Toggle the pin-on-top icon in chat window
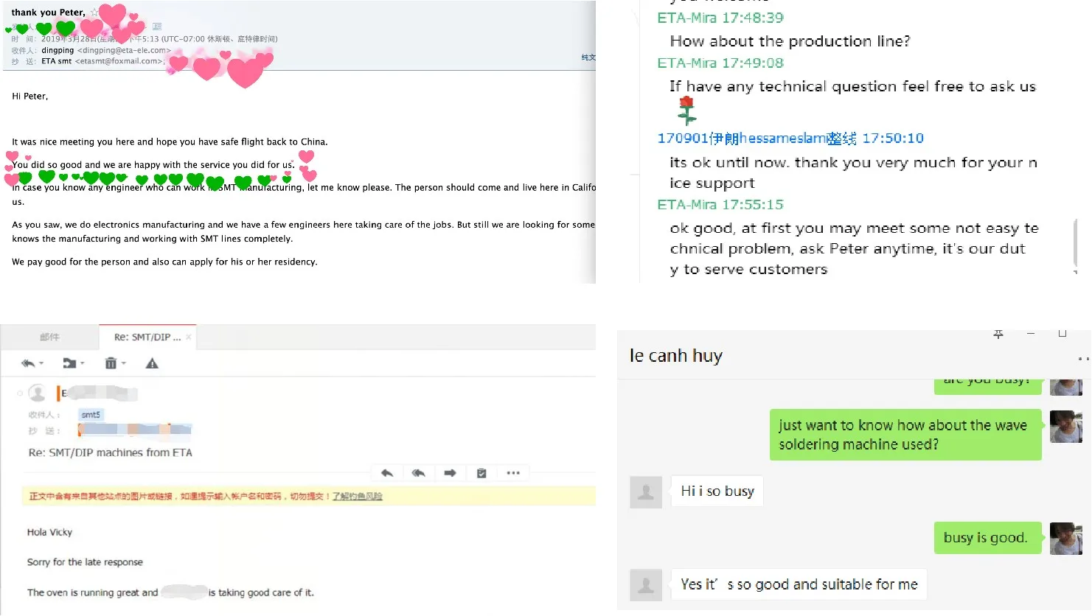1092x616 pixels. (x=998, y=335)
